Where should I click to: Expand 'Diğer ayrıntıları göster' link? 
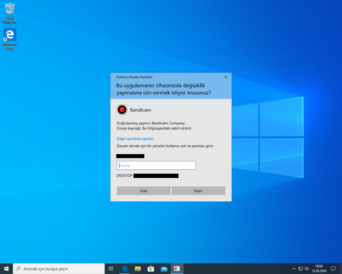click(135, 139)
